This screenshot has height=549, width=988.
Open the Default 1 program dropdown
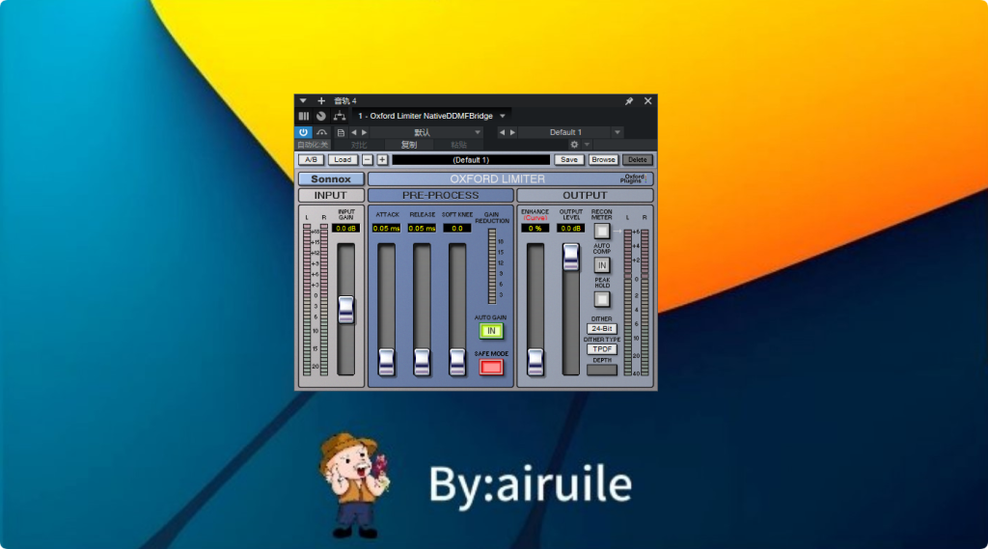(617, 132)
